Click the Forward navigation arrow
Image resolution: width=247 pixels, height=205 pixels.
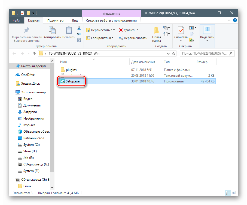tap(22, 54)
